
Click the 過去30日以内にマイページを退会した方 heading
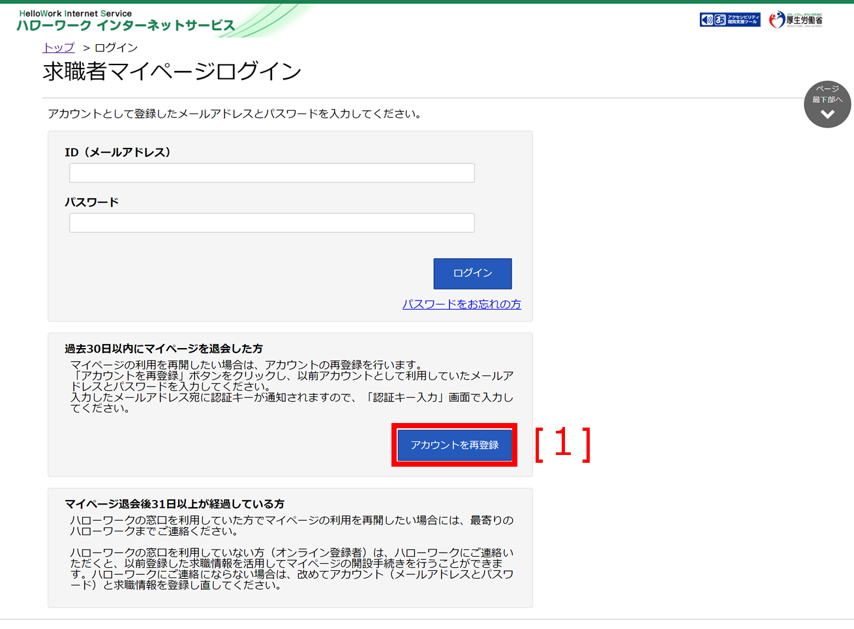[164, 349]
